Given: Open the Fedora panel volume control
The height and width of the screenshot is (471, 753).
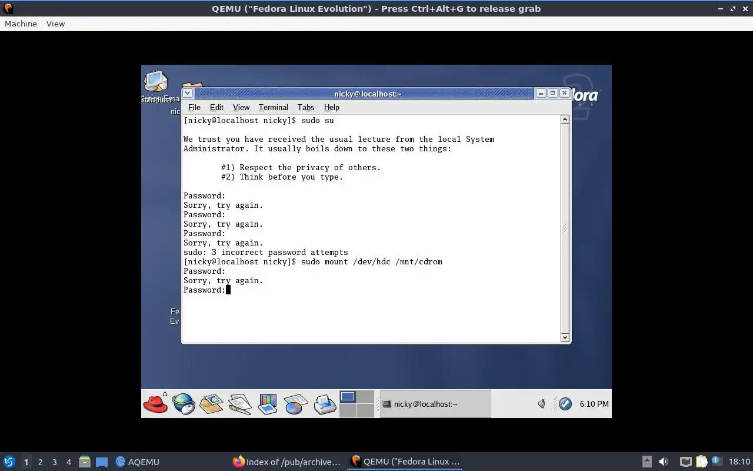Looking at the screenshot, I should 542,404.
